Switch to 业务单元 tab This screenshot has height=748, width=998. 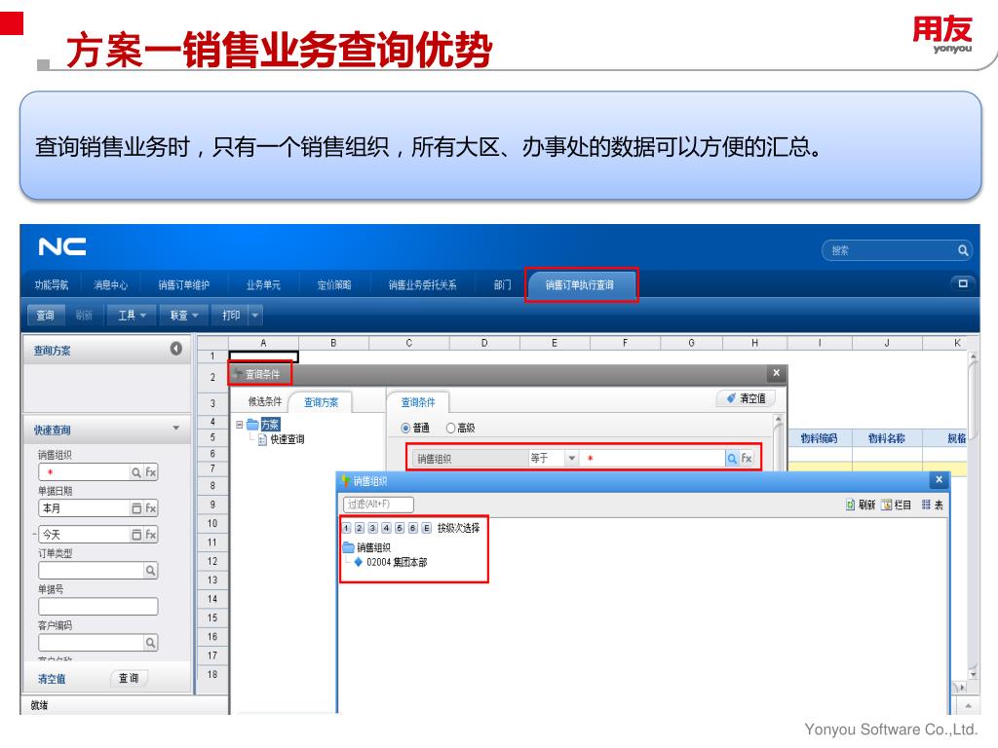point(263,285)
